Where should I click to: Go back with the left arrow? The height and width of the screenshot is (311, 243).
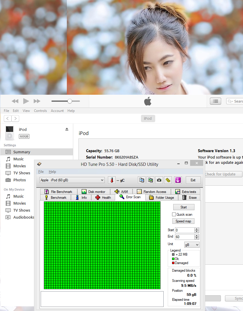[x=8, y=118]
